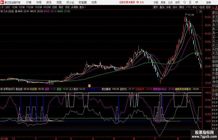Expand the 特力A main chart indicator dropdown
The height and width of the screenshot is (140, 218).
tap(16, 11)
